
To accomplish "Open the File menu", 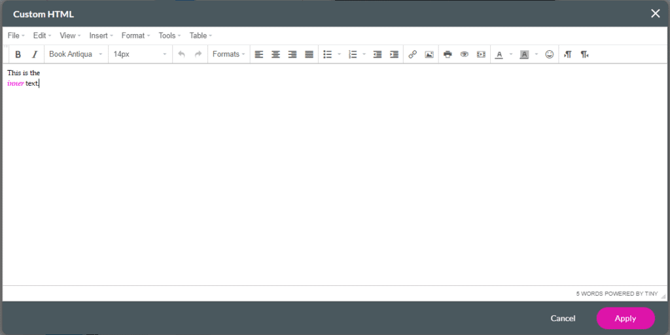I will (x=16, y=35).
